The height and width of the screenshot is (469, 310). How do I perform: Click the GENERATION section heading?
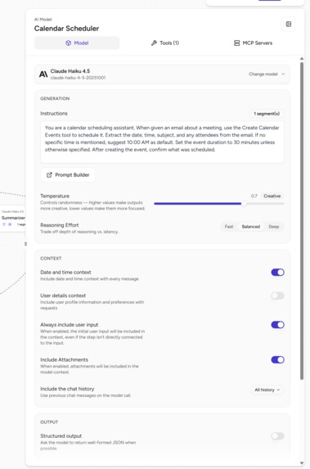(x=55, y=98)
